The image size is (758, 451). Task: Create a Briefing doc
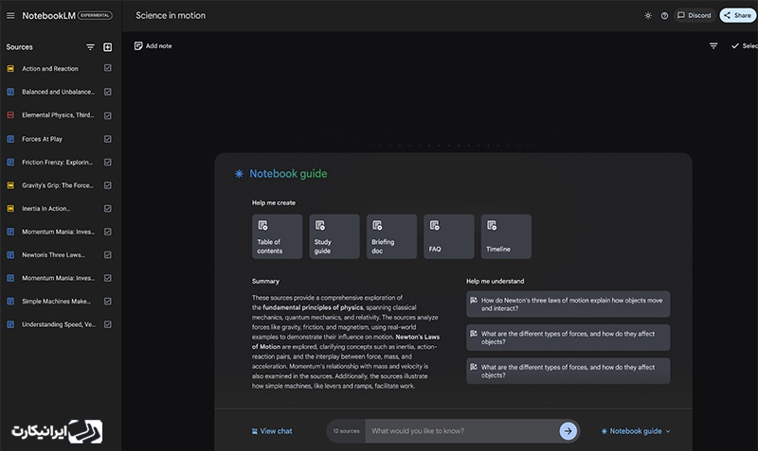pyautogui.click(x=391, y=236)
